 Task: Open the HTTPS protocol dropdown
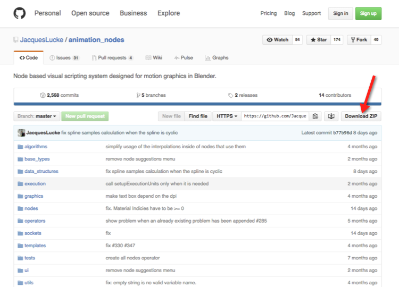pos(227,116)
